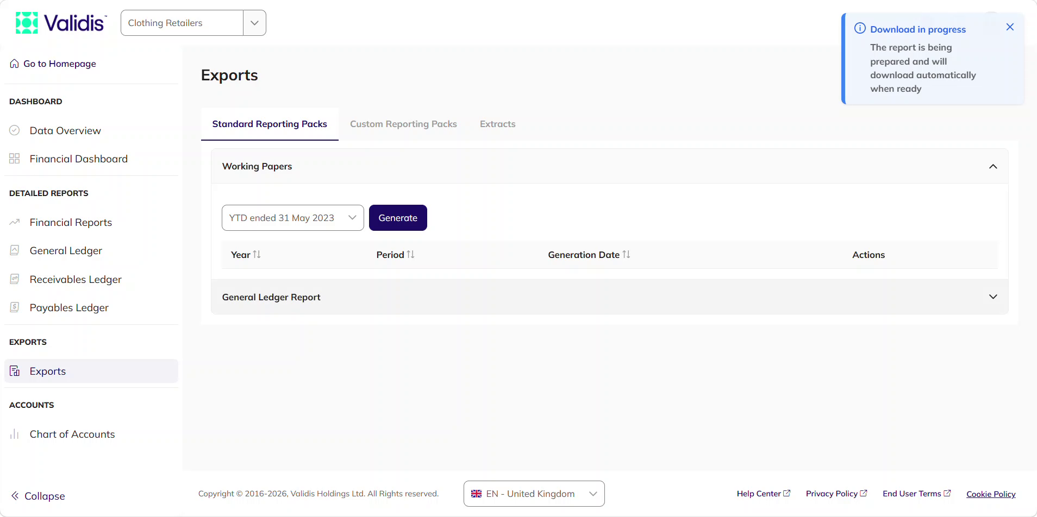Viewport: 1037px width, 517px height.
Task: Open the EN - United Kingdom language dropdown
Action: (x=534, y=494)
